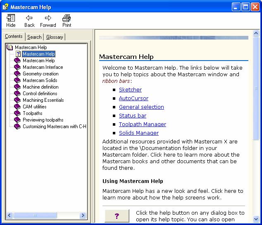Click the book icon for Control definitions
The width and height of the screenshot is (262, 225).
point(17,93)
